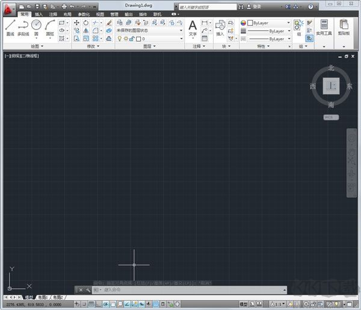The width and height of the screenshot is (361, 310).
Task: Click the Undo arrow in quick access toolbar
Action: (x=72, y=7)
